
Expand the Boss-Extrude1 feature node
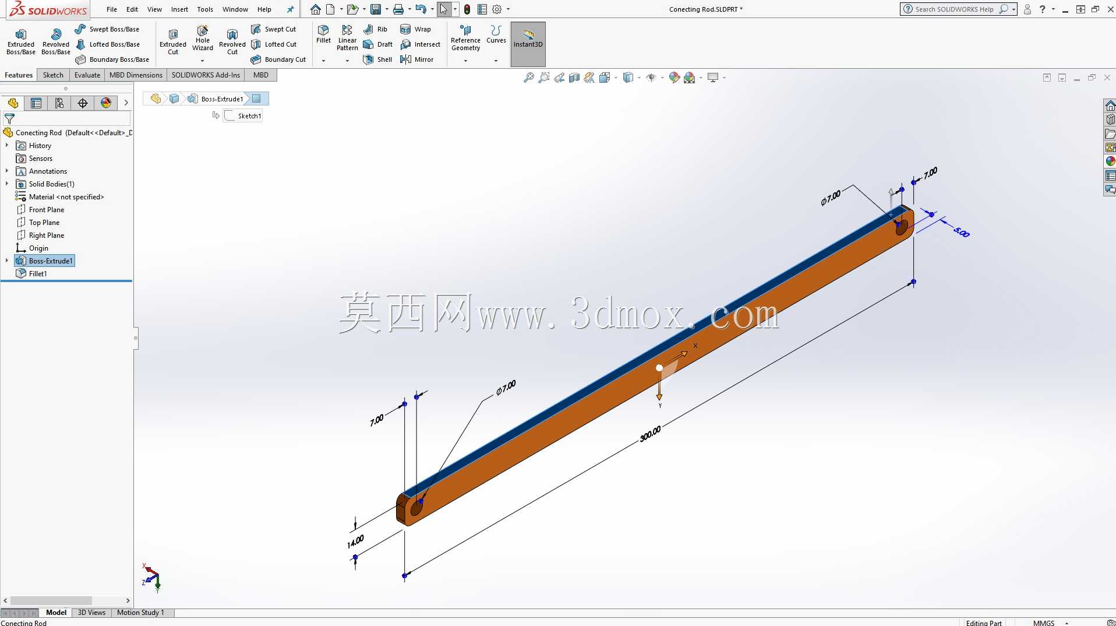pos(7,261)
